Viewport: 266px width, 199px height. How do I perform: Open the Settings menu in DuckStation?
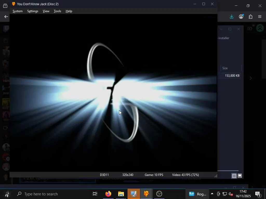32,11
